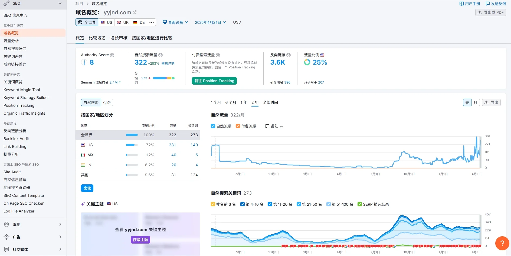The width and height of the screenshot is (511, 256).
Task: Click the 竞争对手 207 value
Action: pyautogui.click(x=321, y=82)
